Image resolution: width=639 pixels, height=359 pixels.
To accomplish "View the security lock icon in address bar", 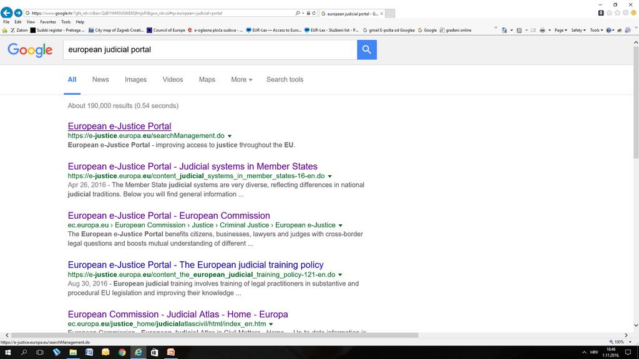I will pos(308,14).
